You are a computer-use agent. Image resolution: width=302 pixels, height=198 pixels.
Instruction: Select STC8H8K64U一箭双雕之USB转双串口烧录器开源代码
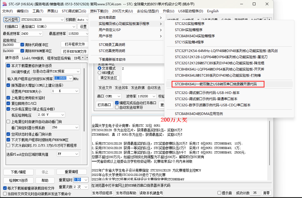tap(229, 84)
